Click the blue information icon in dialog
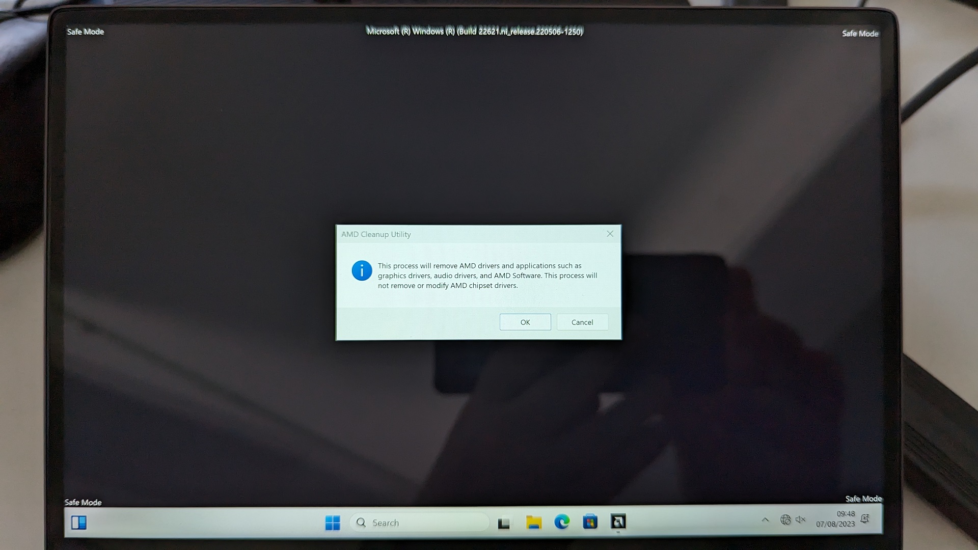The image size is (978, 550). pos(362,270)
